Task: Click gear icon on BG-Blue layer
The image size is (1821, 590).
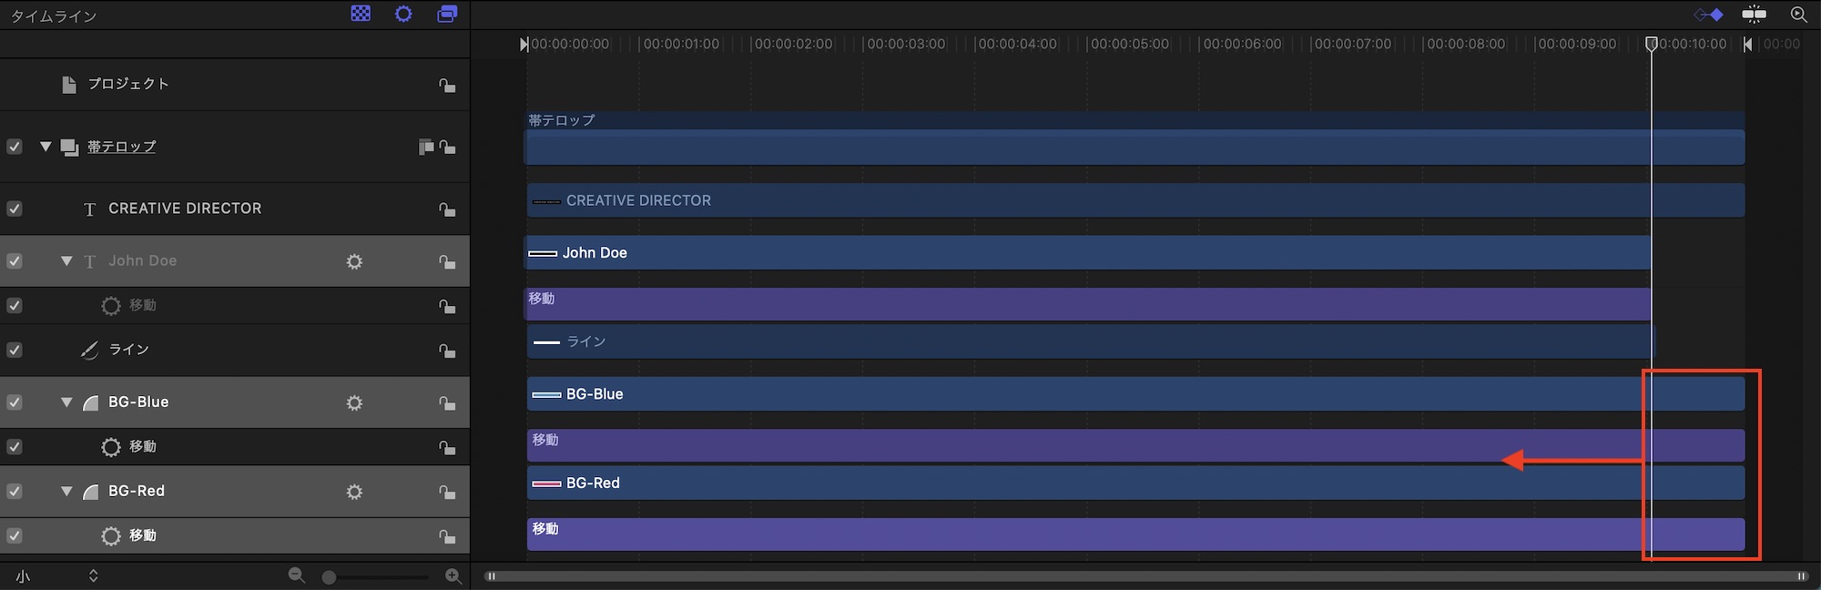Action: point(354,402)
